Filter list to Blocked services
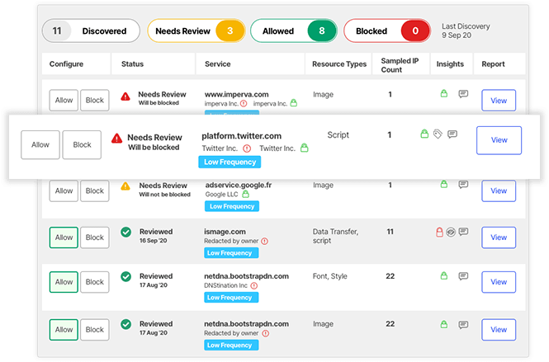 pos(387,31)
